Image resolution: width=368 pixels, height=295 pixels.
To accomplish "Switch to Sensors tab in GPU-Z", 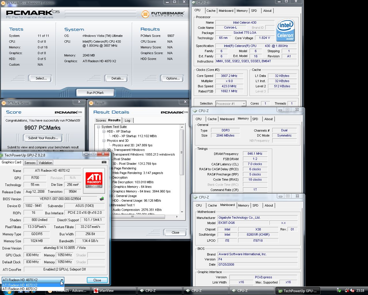I will pos(30,163).
